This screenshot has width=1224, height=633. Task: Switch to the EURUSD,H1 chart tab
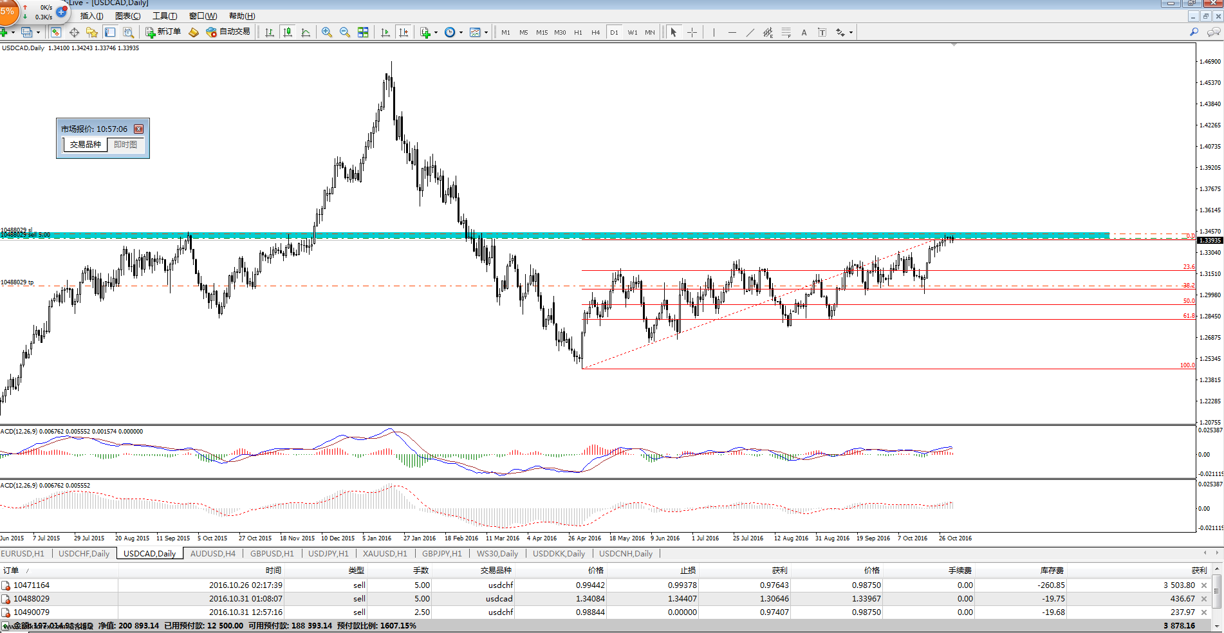coord(23,553)
